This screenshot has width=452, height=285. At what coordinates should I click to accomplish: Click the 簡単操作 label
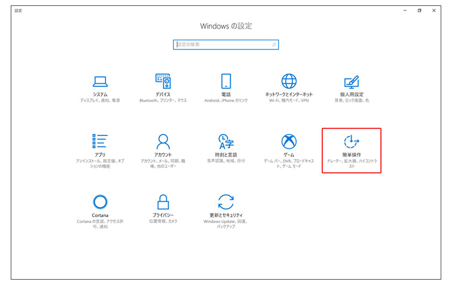coord(352,155)
